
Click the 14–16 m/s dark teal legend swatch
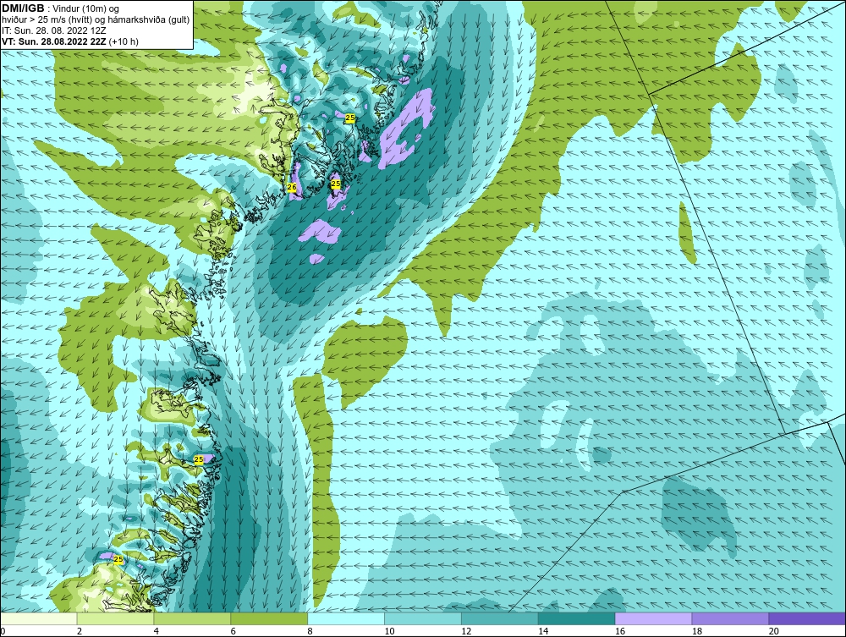[x=577, y=618]
